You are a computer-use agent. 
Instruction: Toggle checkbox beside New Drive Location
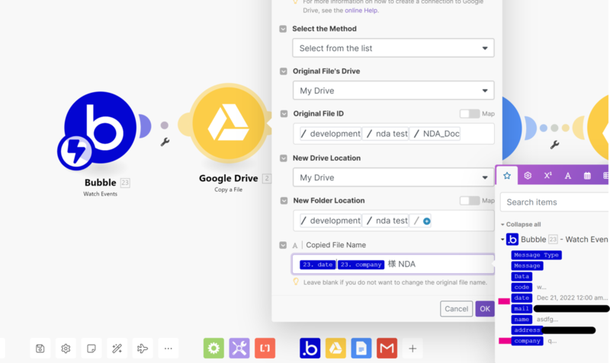(284, 158)
